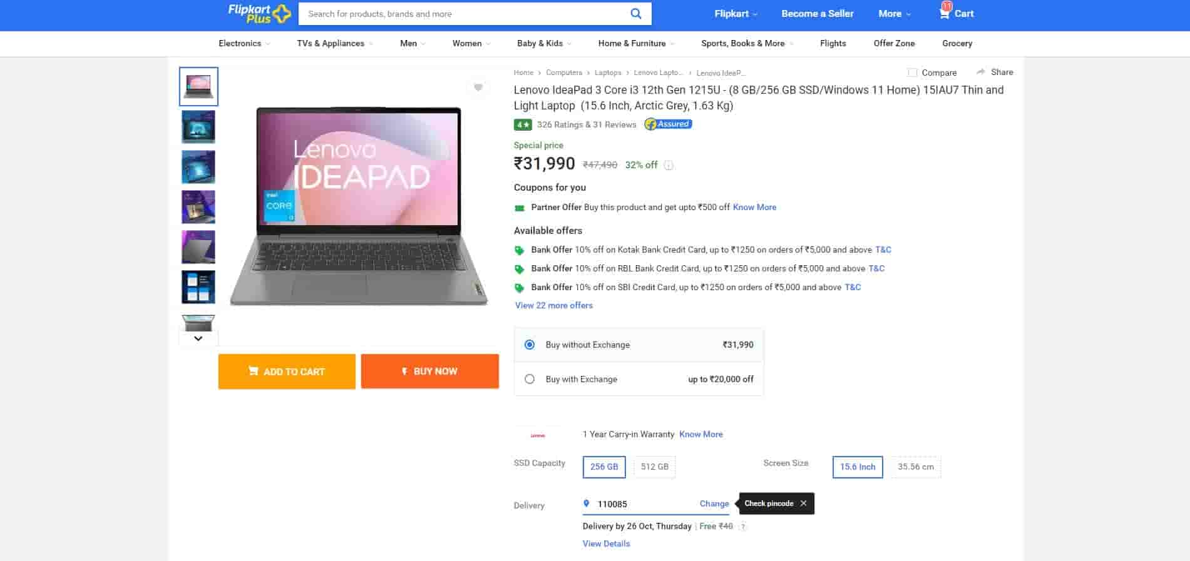This screenshot has width=1190, height=561.
Task: Open the shopping cart icon
Action: coord(944,13)
